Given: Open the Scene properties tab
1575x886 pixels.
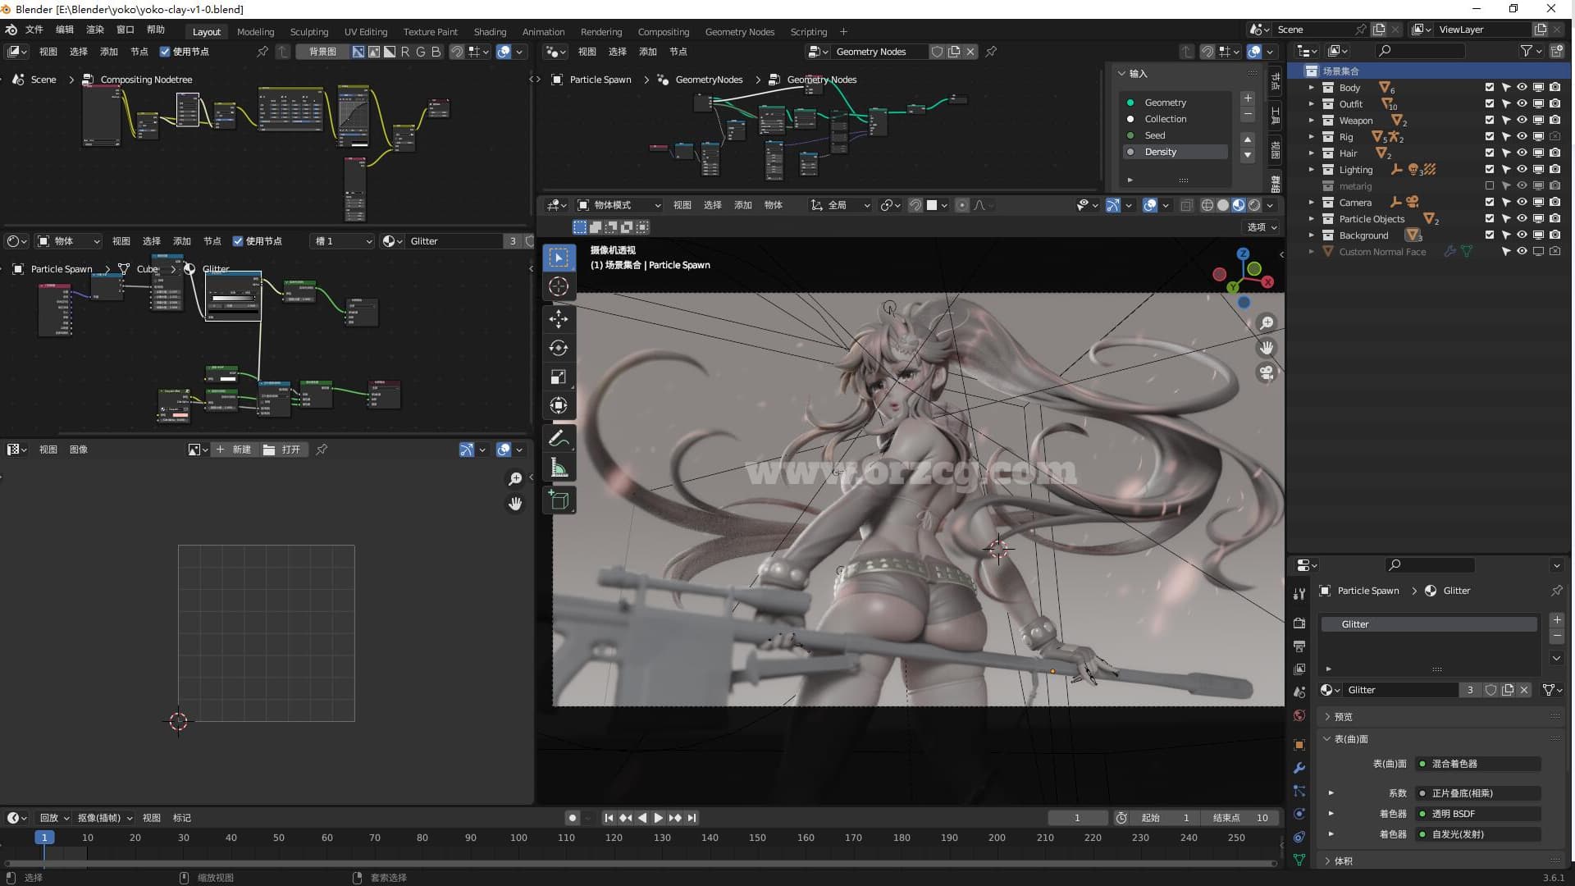Looking at the screenshot, I should coord(1299,692).
